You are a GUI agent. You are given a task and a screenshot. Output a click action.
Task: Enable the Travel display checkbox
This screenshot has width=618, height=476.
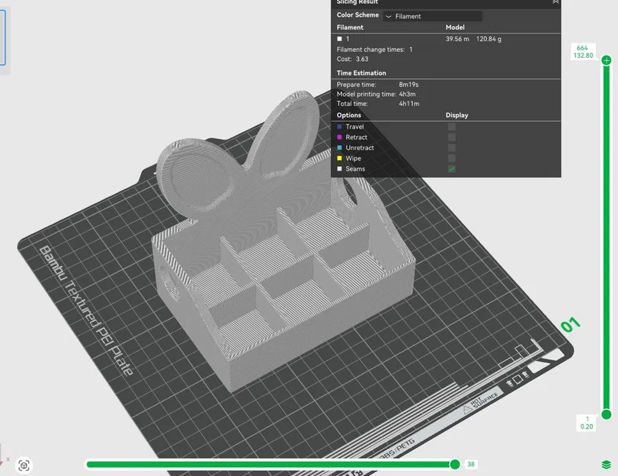pyautogui.click(x=452, y=126)
